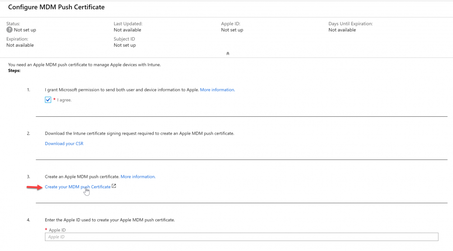Select Not set up value under Subject ID

[125, 45]
